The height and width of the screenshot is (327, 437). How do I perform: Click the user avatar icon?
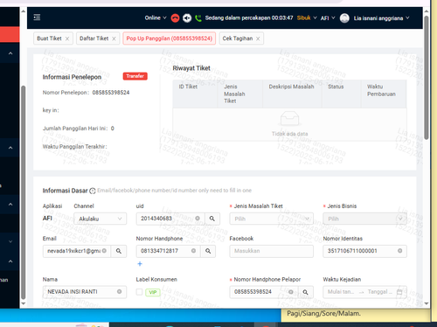click(344, 18)
